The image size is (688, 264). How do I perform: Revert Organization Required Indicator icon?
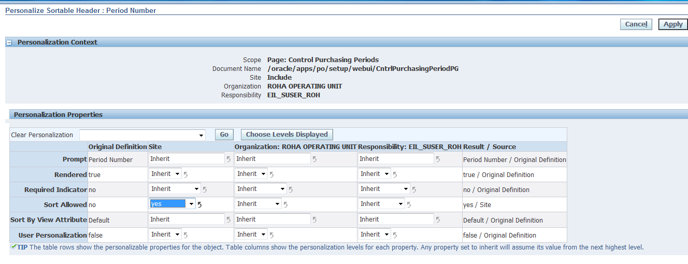(x=290, y=189)
